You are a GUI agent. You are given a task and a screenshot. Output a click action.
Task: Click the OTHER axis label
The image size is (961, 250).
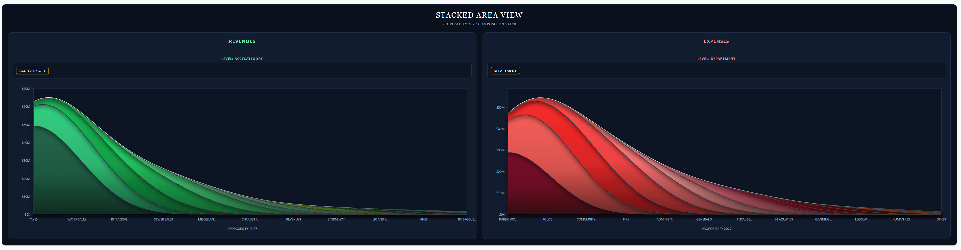coord(941,219)
